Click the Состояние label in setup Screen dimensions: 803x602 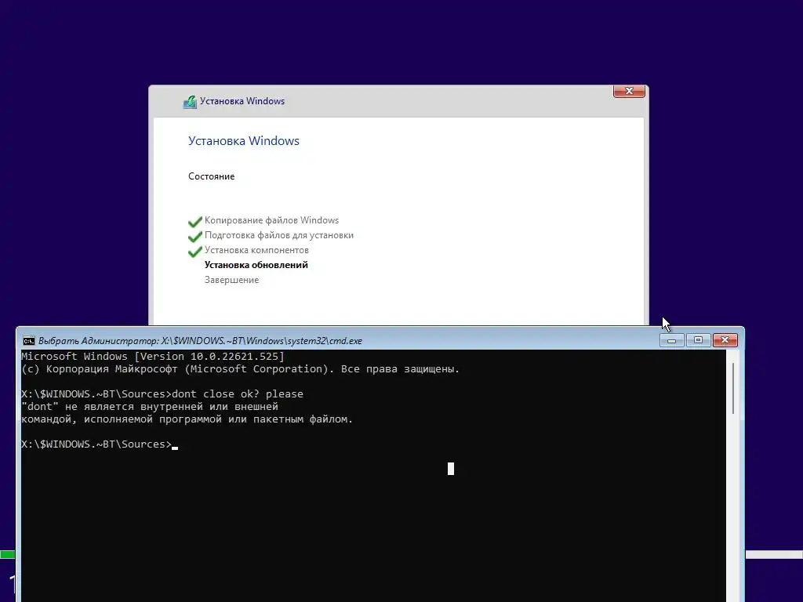(212, 176)
